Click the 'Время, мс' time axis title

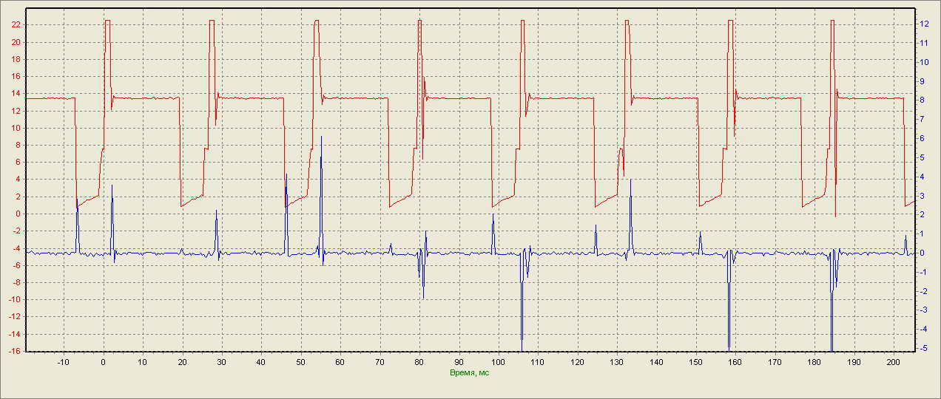(470, 372)
